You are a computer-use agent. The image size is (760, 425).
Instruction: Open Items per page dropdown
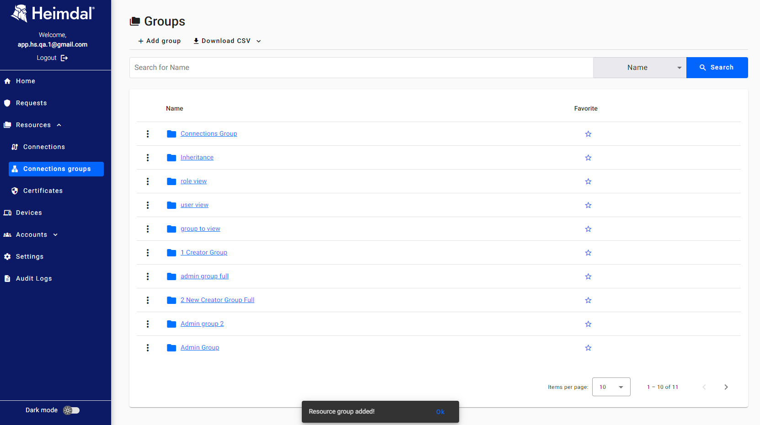tap(611, 387)
